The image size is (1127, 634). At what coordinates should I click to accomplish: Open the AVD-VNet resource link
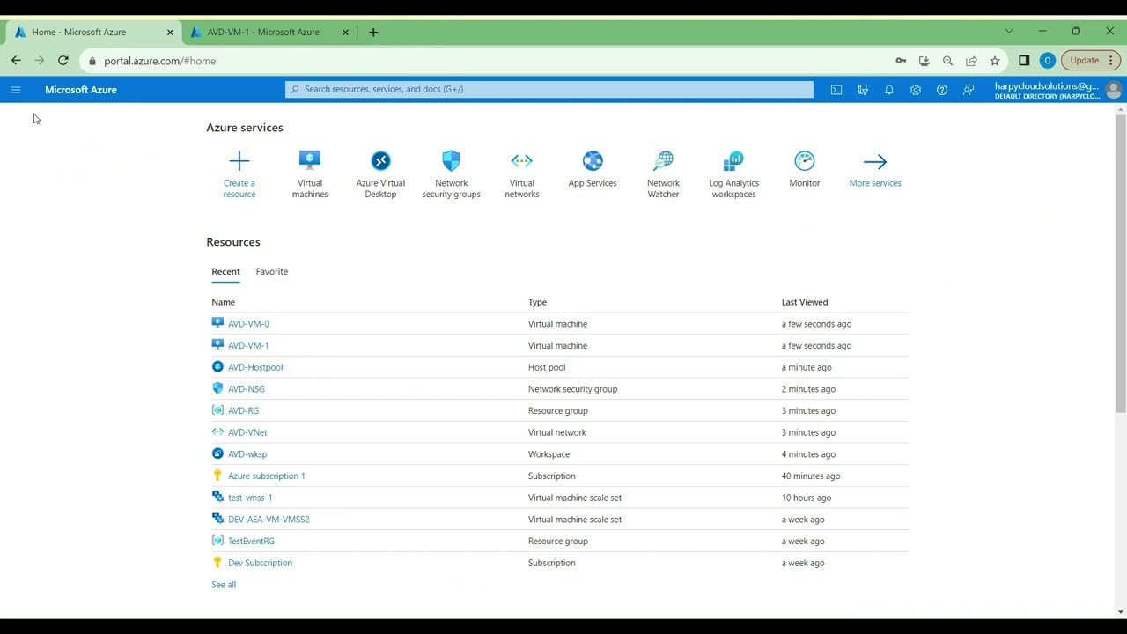(247, 432)
